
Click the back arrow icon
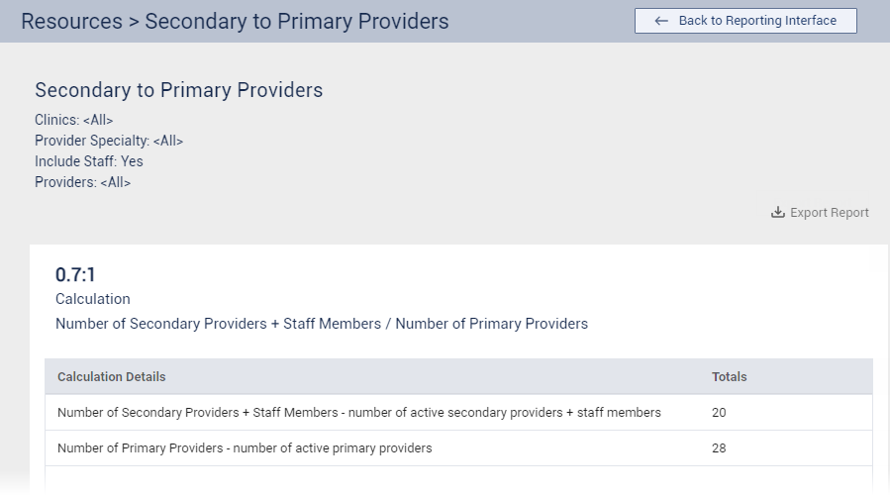661,21
